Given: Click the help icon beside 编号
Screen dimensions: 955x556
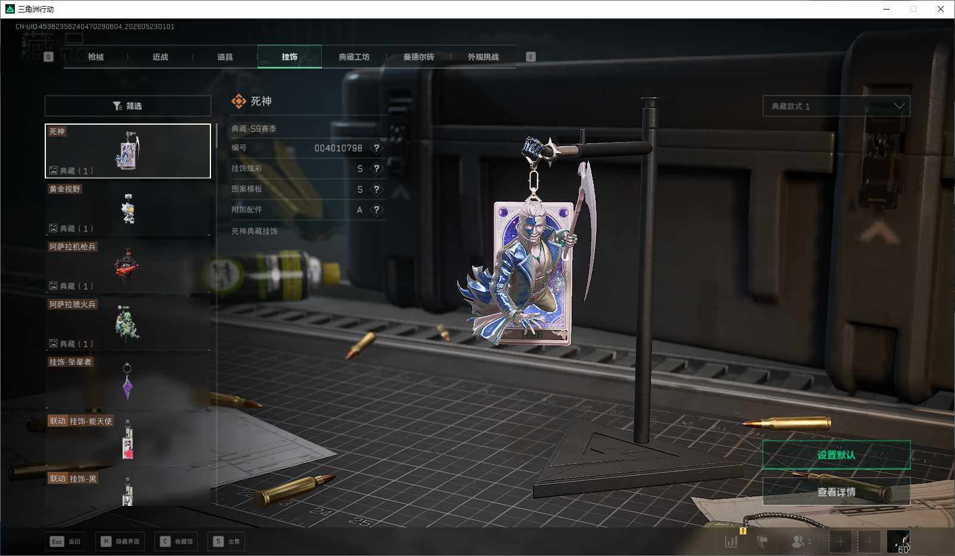Looking at the screenshot, I should point(376,148).
